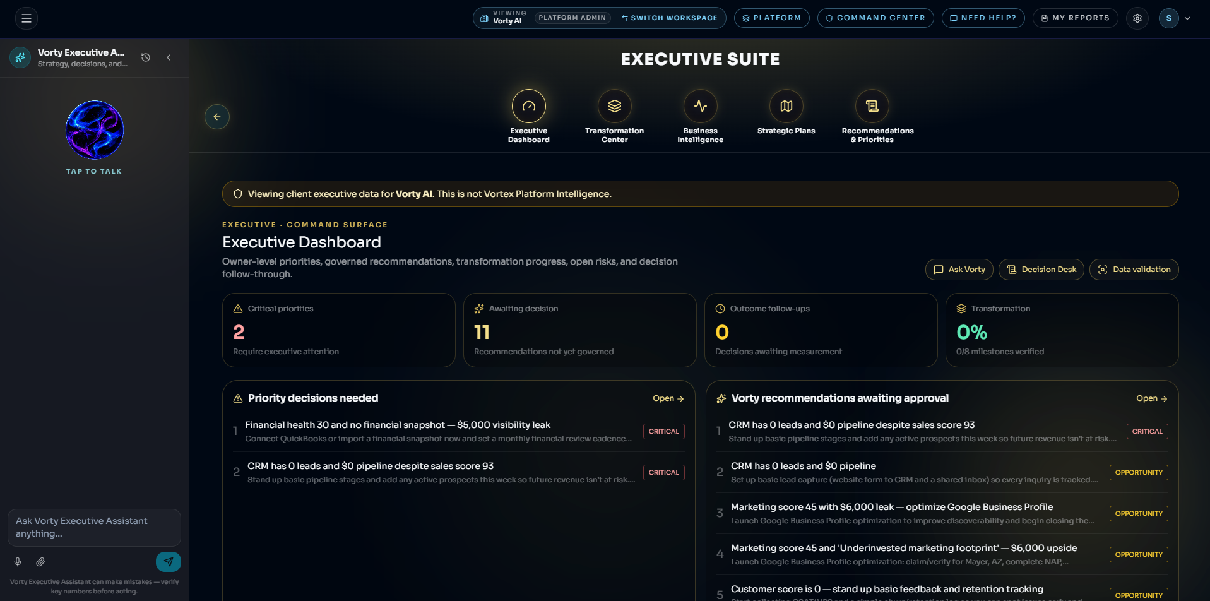Tap the Vorty orb to talk
This screenshot has width=1210, height=601.
click(x=95, y=130)
